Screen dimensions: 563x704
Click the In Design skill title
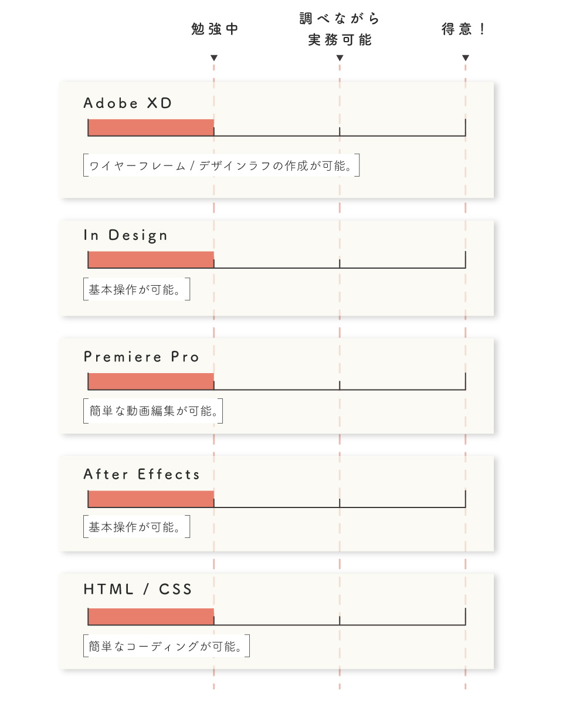pos(126,235)
